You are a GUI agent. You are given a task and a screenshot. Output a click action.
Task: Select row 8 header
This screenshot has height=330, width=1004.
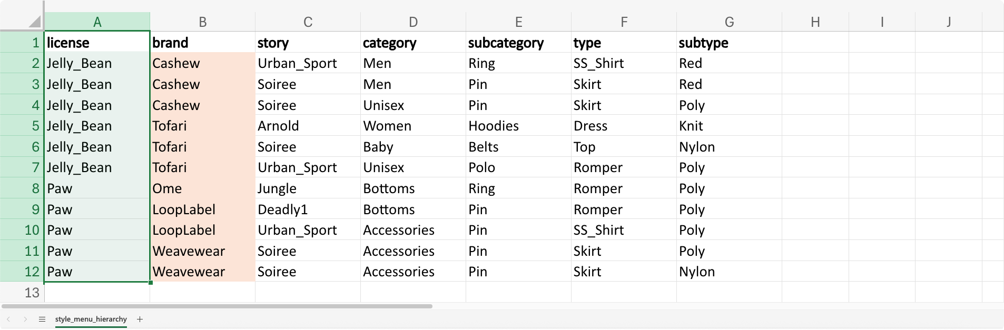(22, 188)
